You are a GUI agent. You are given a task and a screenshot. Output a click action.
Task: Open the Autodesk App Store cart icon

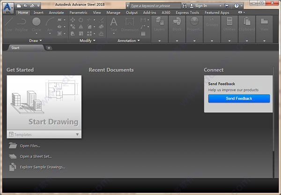pos(227,6)
